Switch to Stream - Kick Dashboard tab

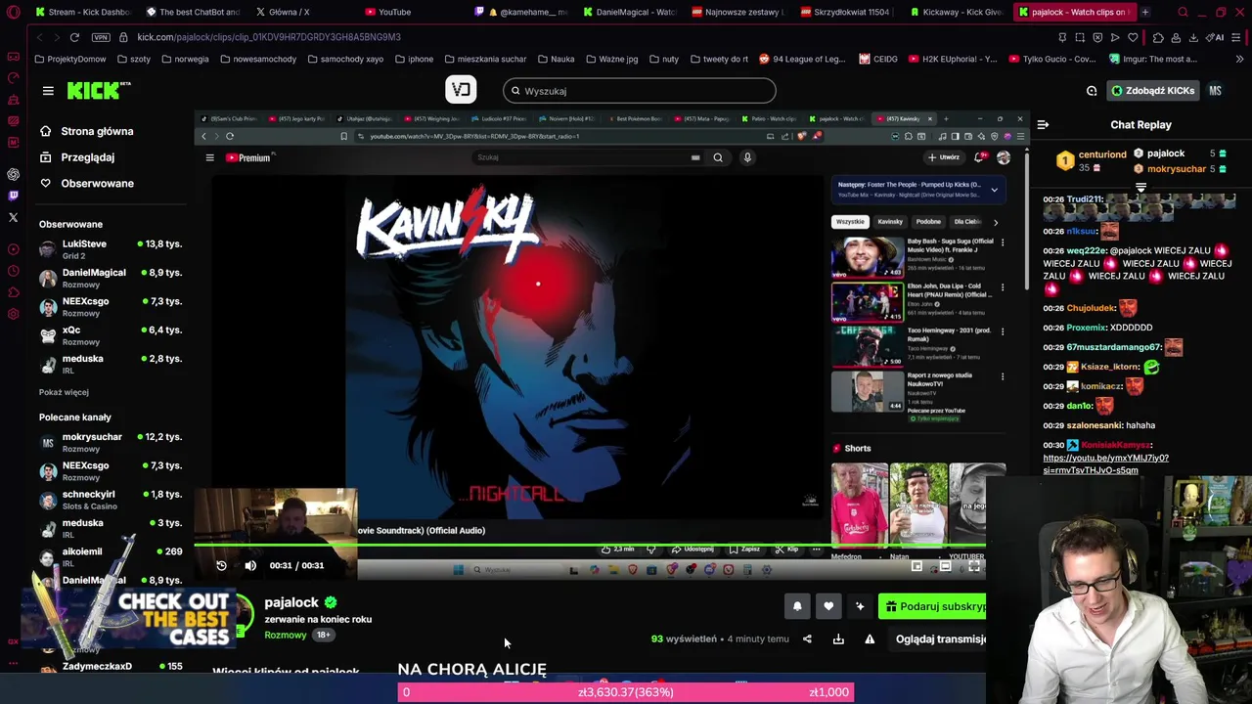82,12
